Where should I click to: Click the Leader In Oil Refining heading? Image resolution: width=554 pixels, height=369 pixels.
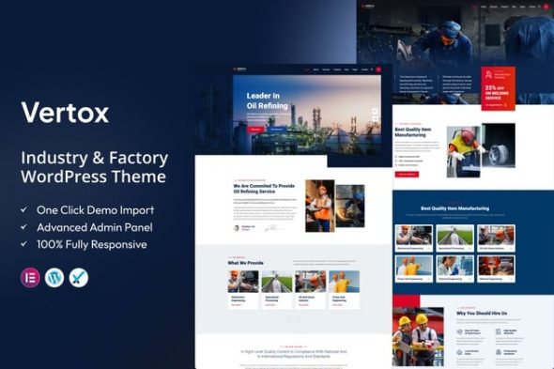coord(267,100)
